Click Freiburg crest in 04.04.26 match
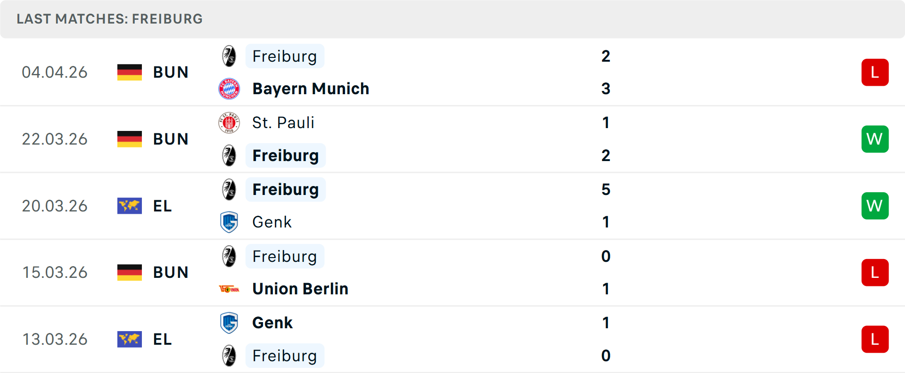 coord(229,56)
